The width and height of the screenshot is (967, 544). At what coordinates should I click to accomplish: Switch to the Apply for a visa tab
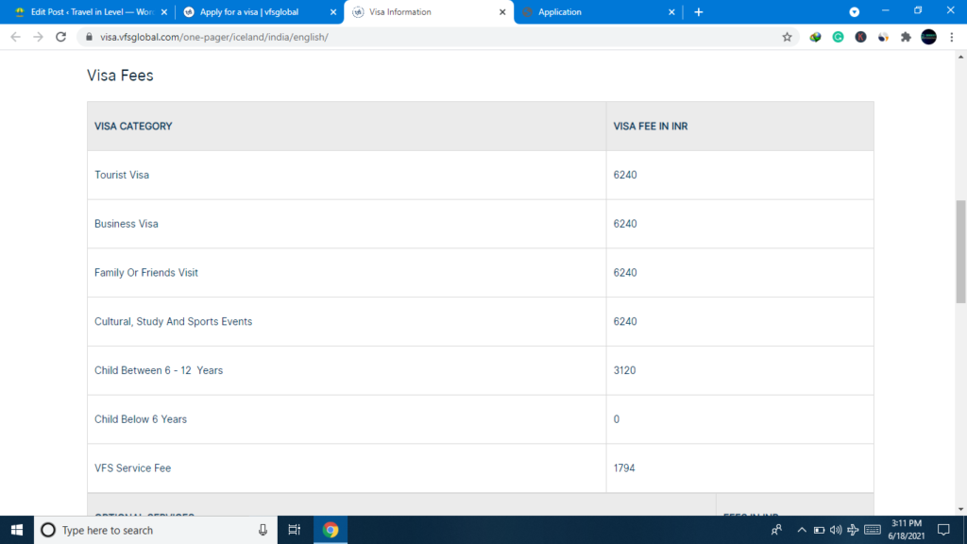259,11
